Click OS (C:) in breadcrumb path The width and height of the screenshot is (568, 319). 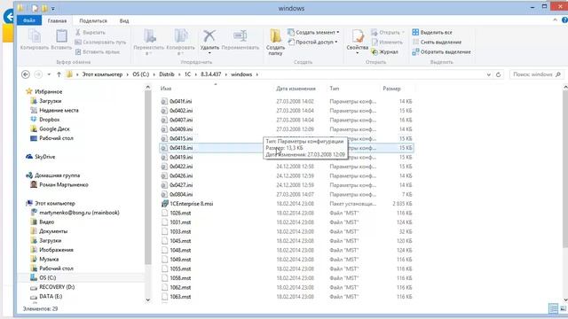pyautogui.click(x=140, y=74)
